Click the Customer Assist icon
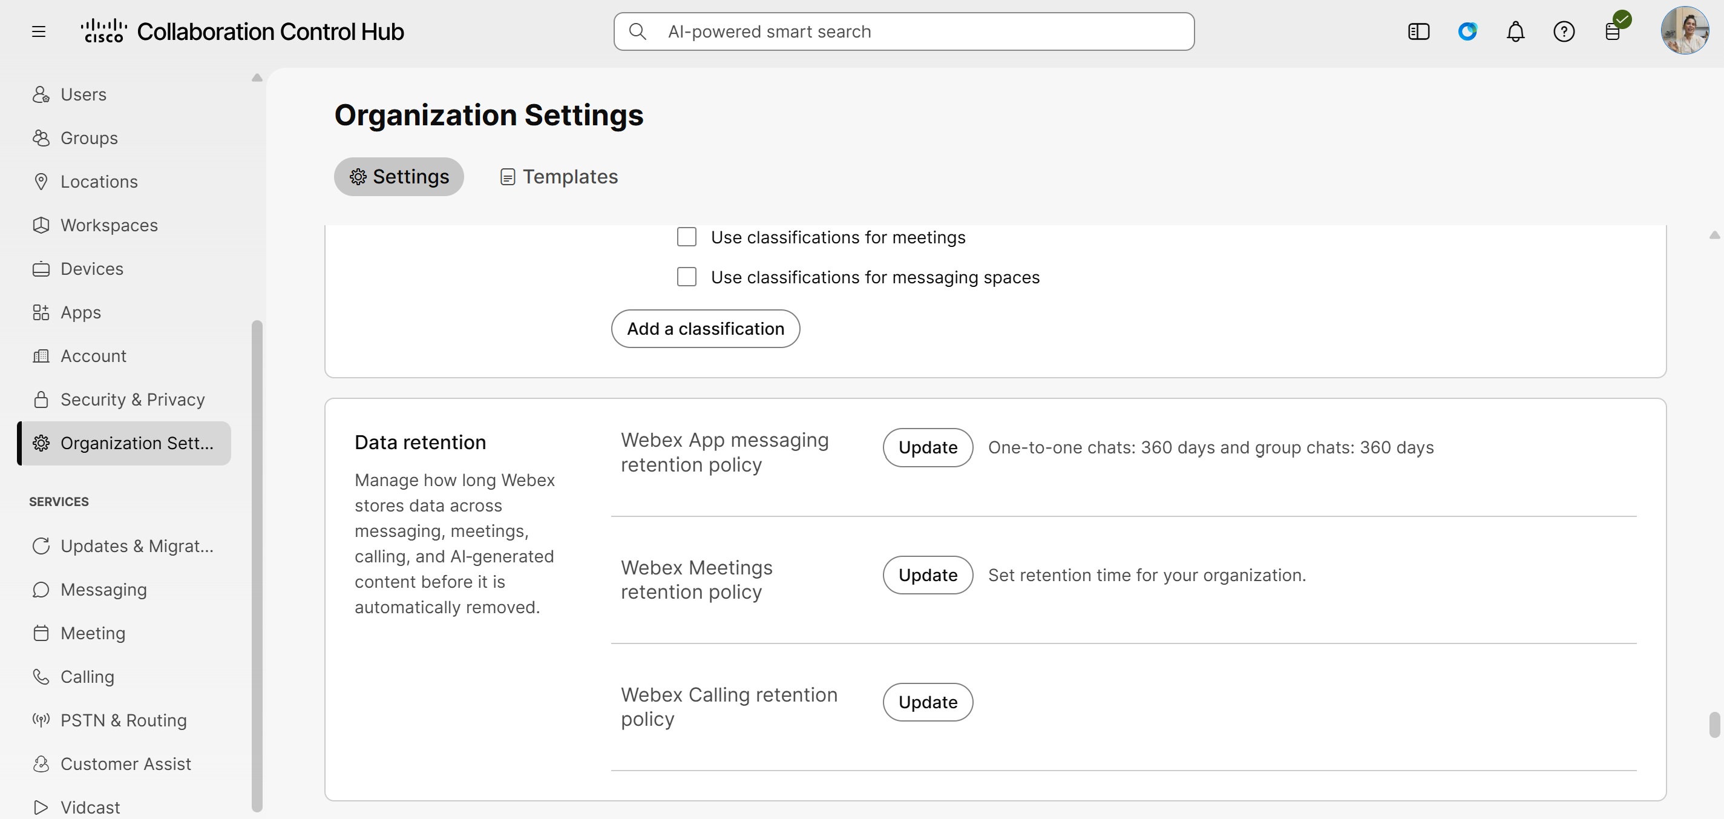 [x=41, y=763]
